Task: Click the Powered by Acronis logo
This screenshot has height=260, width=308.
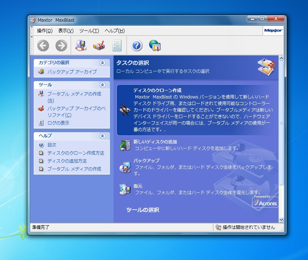Action: pos(266,201)
